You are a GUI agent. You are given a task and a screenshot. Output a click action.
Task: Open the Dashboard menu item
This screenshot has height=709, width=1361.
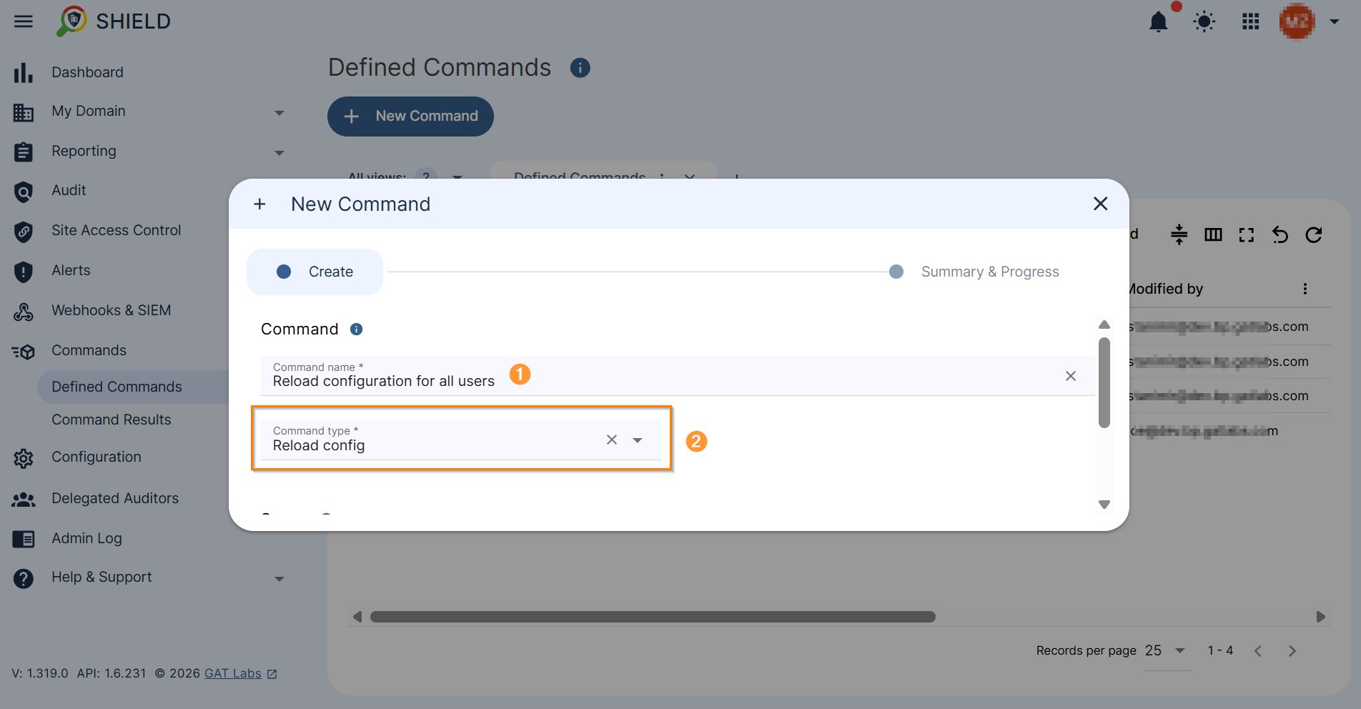(x=87, y=72)
